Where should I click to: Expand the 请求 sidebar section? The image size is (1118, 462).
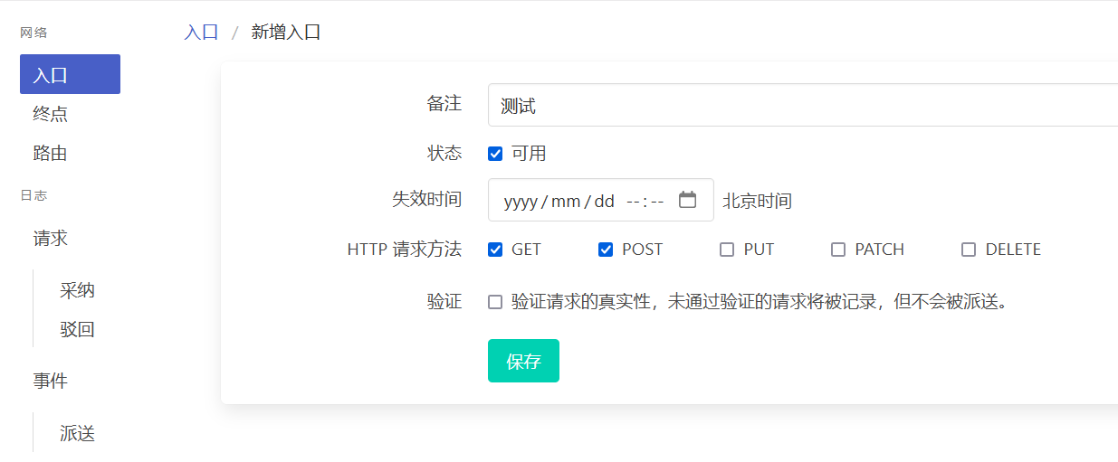click(x=51, y=239)
